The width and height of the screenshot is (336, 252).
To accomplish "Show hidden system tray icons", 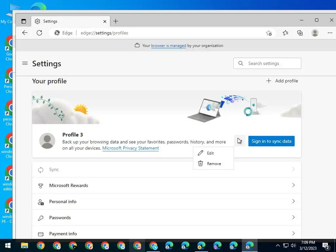I will coord(278,245).
